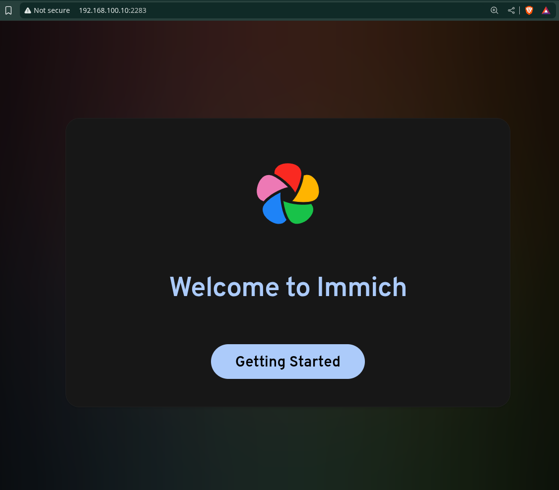Click the "Welcome to Immich" heading
The image size is (559, 490).
288,287
